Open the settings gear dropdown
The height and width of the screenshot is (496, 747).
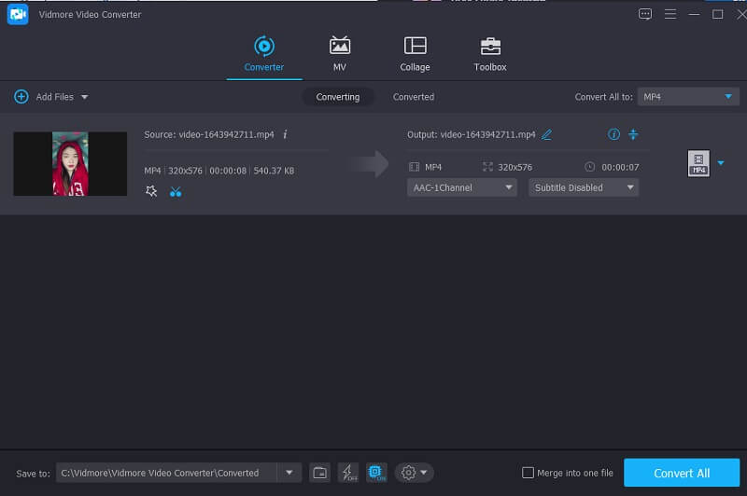coord(414,473)
